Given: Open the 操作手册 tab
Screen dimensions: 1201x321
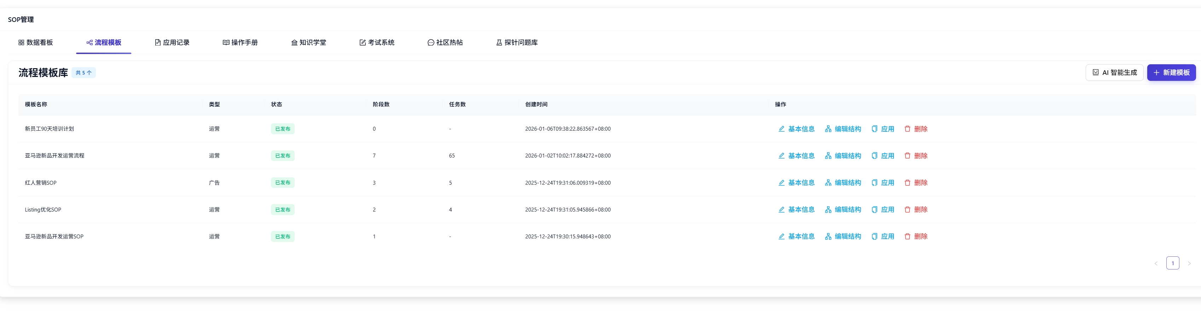Looking at the screenshot, I should click(240, 42).
